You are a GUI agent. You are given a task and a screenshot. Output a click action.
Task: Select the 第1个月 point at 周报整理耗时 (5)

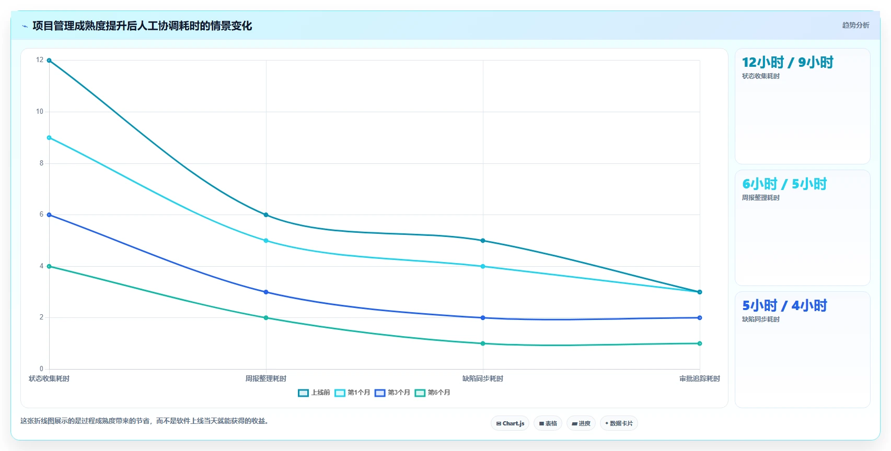point(266,241)
